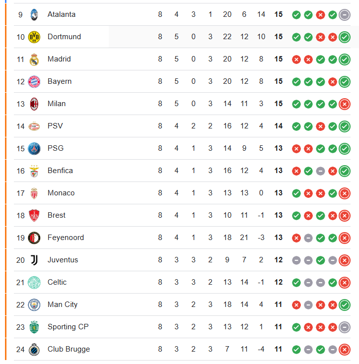This screenshot has height=364, width=359.
Task: Click the Juventus J logo
Action: [x=34, y=260]
